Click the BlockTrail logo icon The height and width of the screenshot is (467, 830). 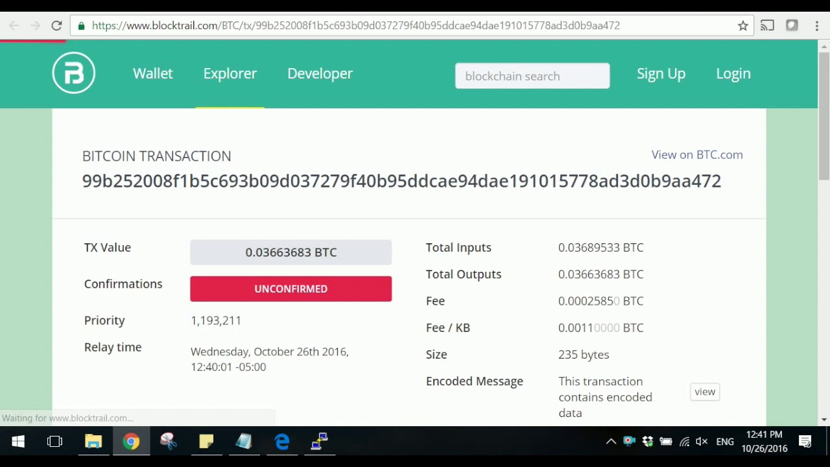click(x=74, y=73)
